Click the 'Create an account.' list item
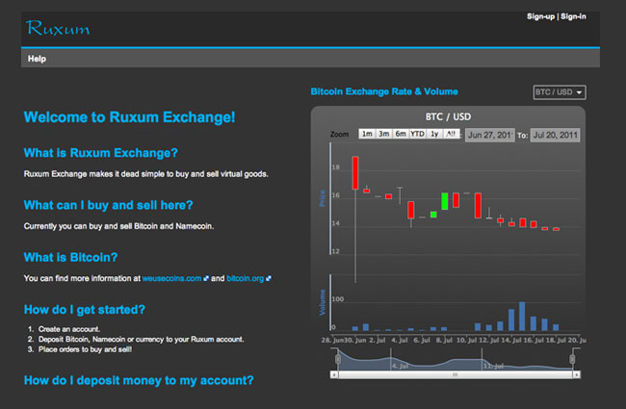The image size is (626, 409). pyautogui.click(x=69, y=329)
